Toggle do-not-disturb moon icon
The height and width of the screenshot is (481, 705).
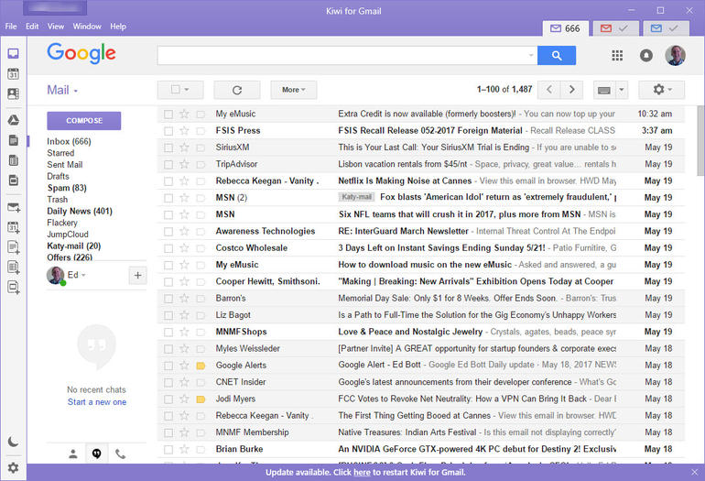(x=14, y=442)
